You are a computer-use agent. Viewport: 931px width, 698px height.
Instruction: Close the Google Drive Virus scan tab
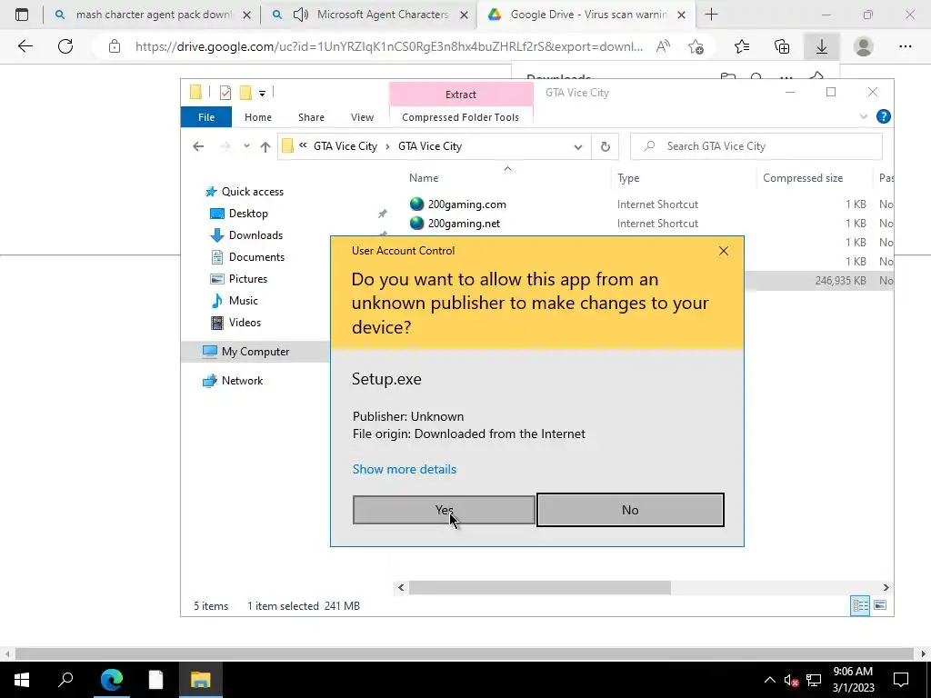pyautogui.click(x=682, y=15)
